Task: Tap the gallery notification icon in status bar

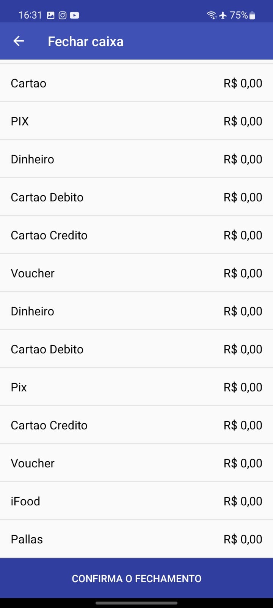Action: tap(50, 15)
